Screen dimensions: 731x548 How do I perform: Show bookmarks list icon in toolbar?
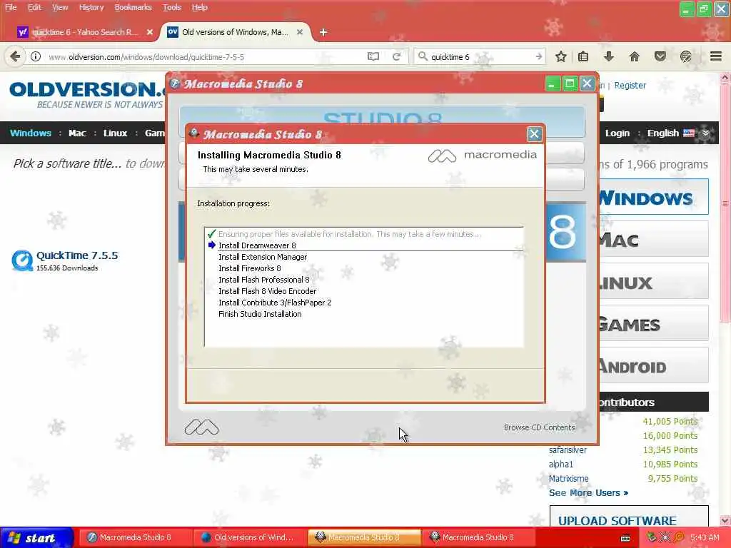(583, 56)
